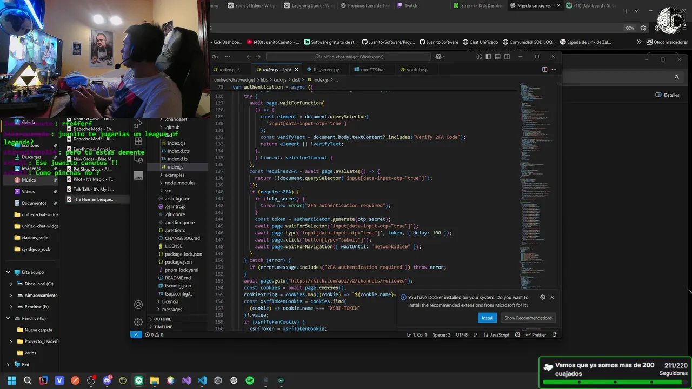Dismiss the Docker extension notification
This screenshot has height=389, width=692.
coord(552,297)
